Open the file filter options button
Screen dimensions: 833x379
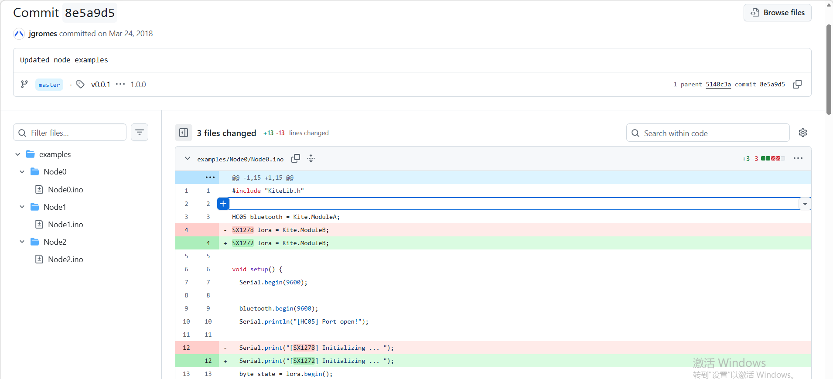pyautogui.click(x=140, y=132)
